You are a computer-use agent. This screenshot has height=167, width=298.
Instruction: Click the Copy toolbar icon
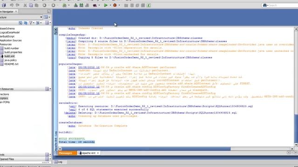coord(31,5)
